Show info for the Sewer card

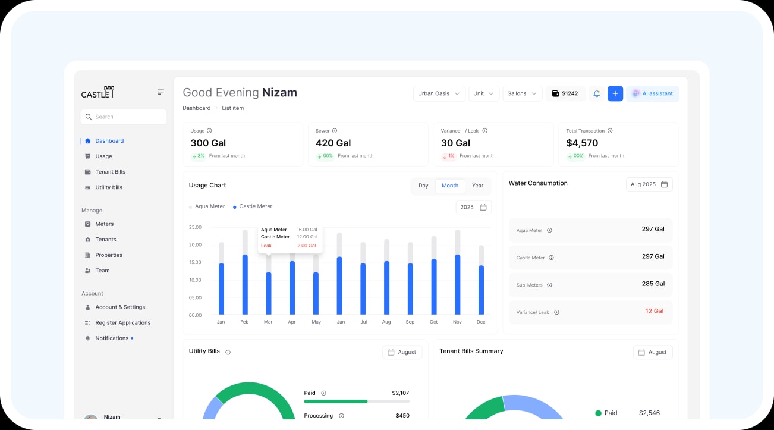335,131
